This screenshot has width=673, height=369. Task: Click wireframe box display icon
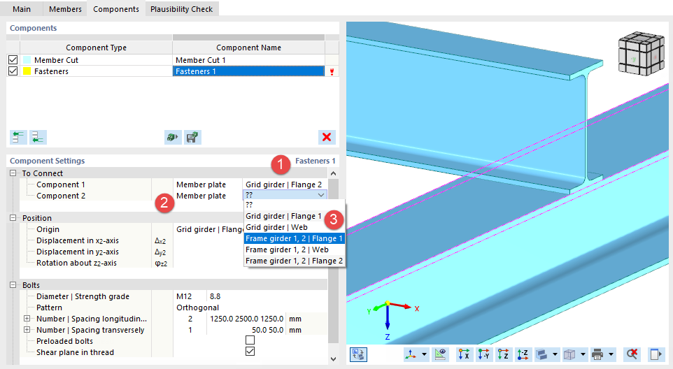(569, 354)
